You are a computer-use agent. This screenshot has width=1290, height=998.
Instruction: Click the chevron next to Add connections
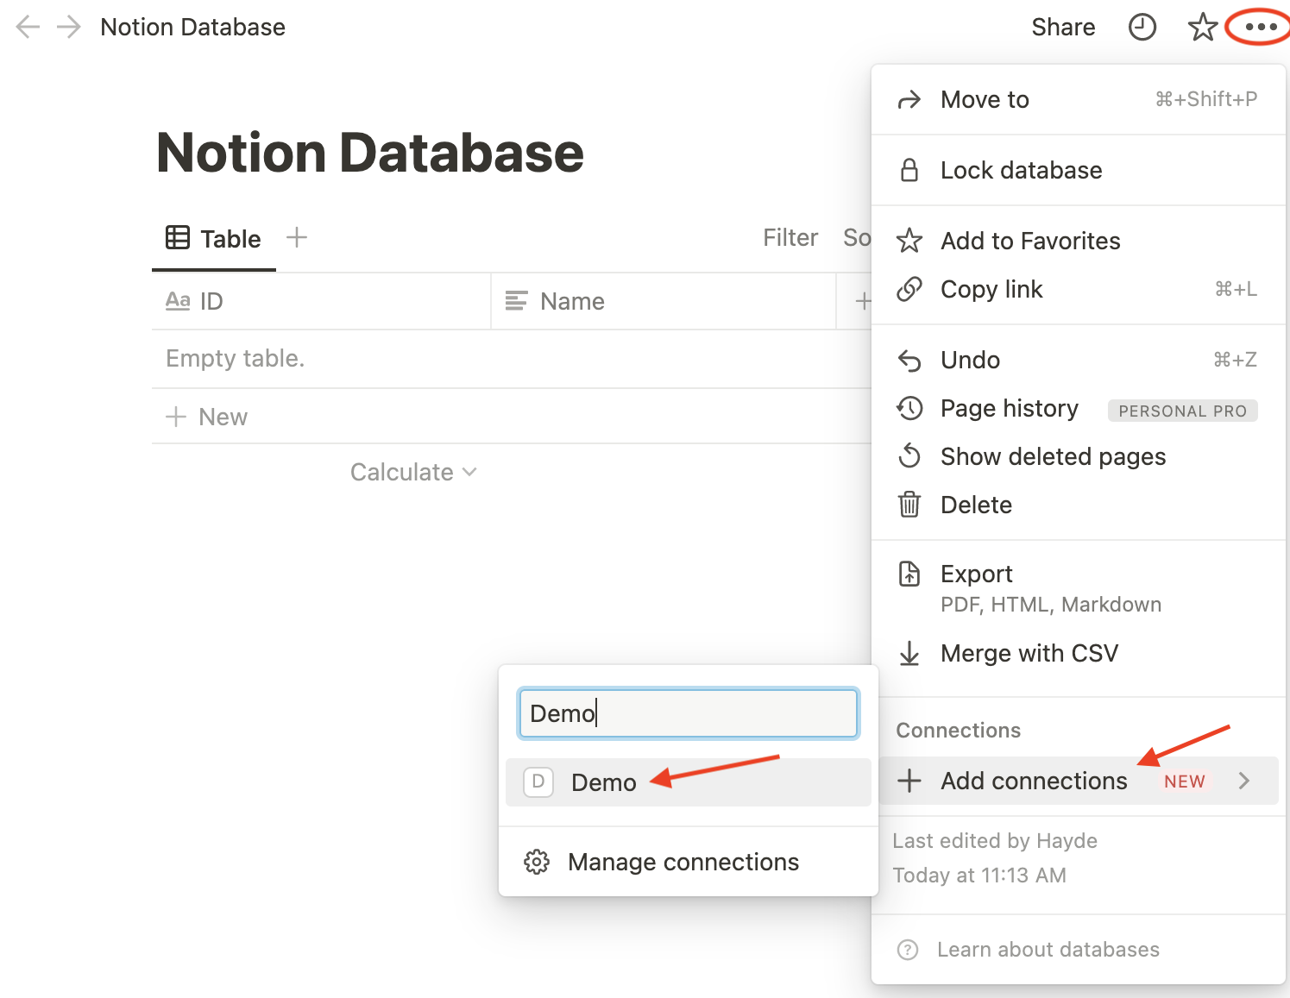coord(1243,781)
